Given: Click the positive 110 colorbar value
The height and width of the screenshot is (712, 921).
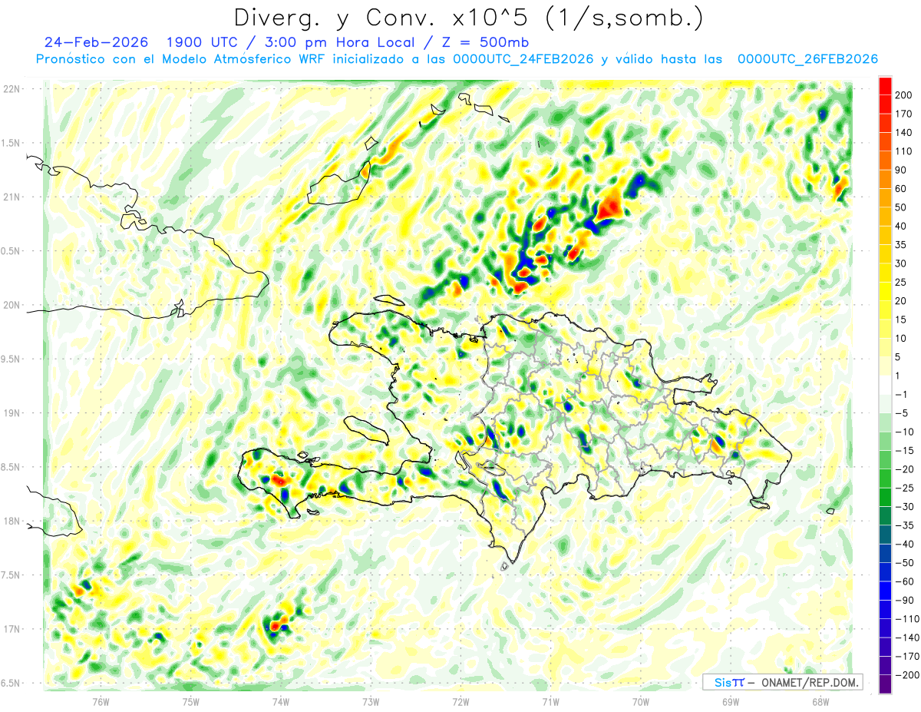Looking at the screenshot, I should 903,151.
